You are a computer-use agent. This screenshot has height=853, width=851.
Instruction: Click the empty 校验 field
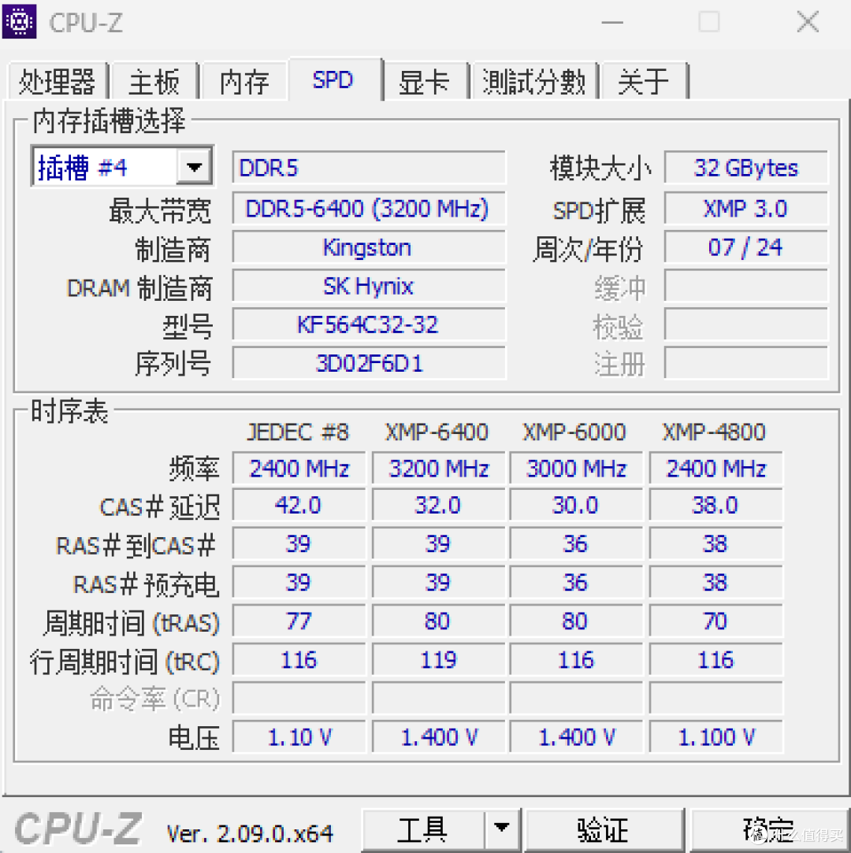pos(746,325)
